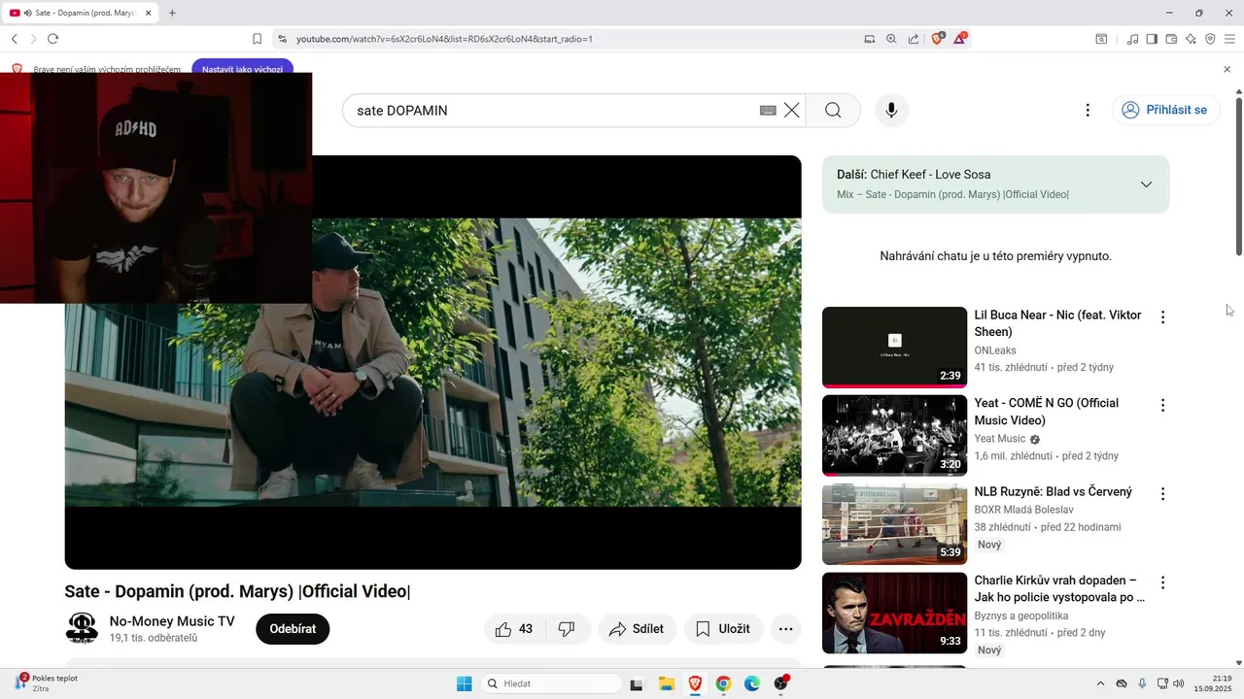Click the Sdílet share button
The width and height of the screenshot is (1244, 699).
coord(636,629)
